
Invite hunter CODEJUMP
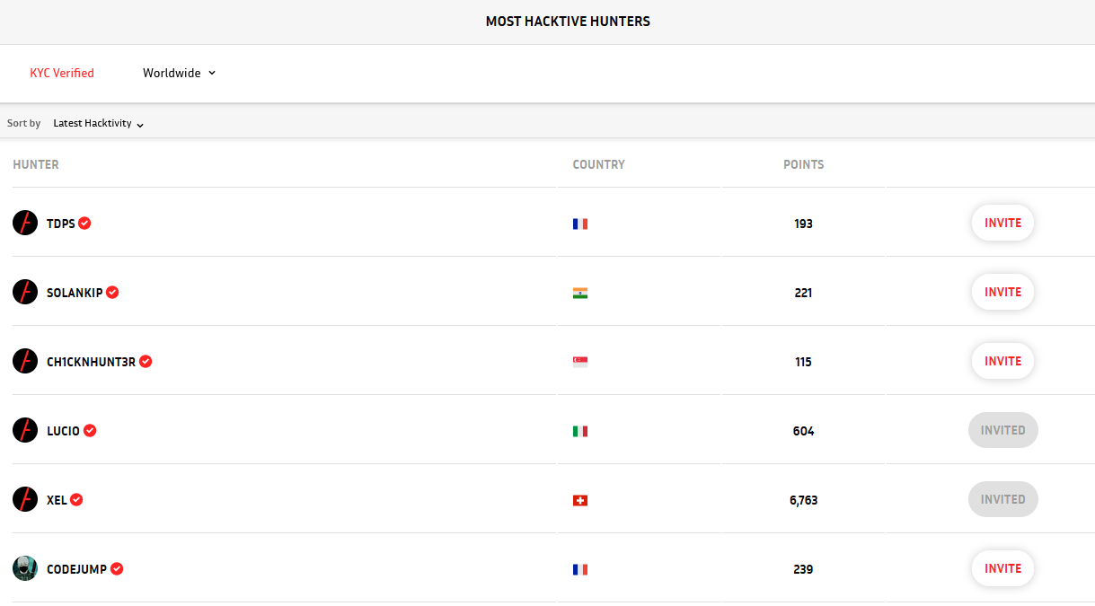pyautogui.click(x=1002, y=568)
